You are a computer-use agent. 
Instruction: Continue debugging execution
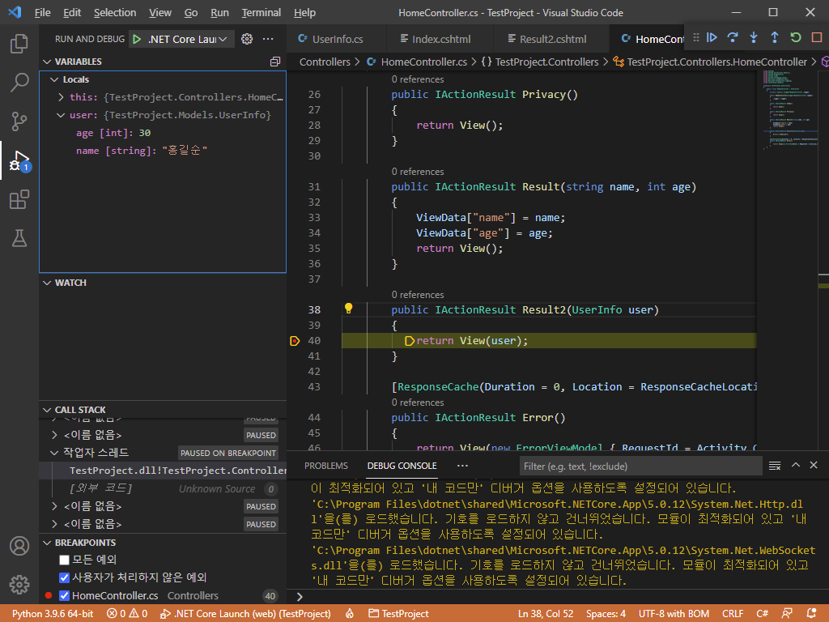point(712,37)
